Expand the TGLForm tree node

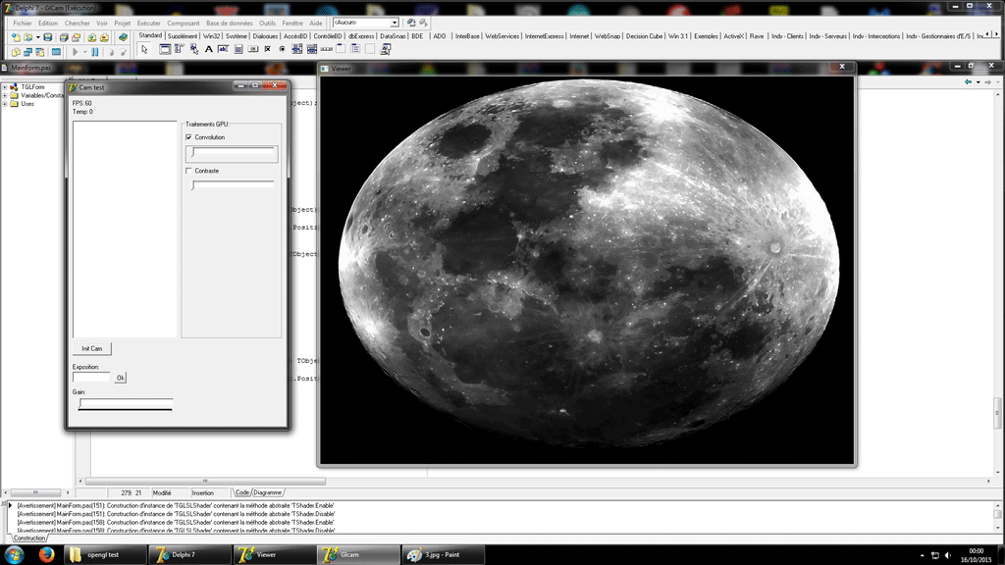coord(5,86)
